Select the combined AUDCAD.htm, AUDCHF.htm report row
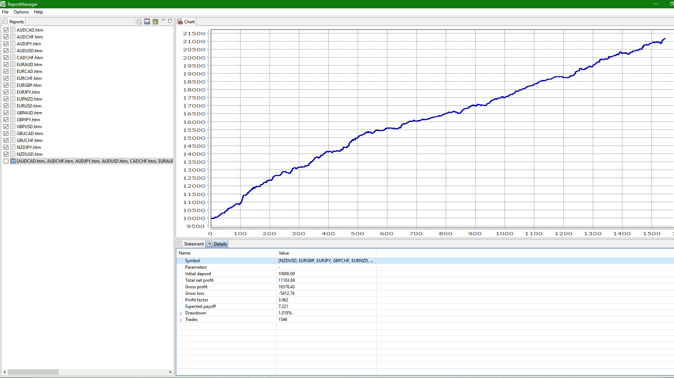Image resolution: width=674 pixels, height=378 pixels. (x=95, y=161)
